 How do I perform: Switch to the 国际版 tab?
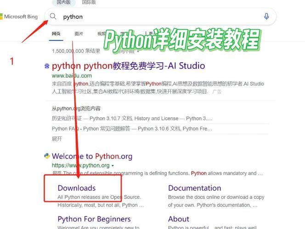tap(89, 2)
